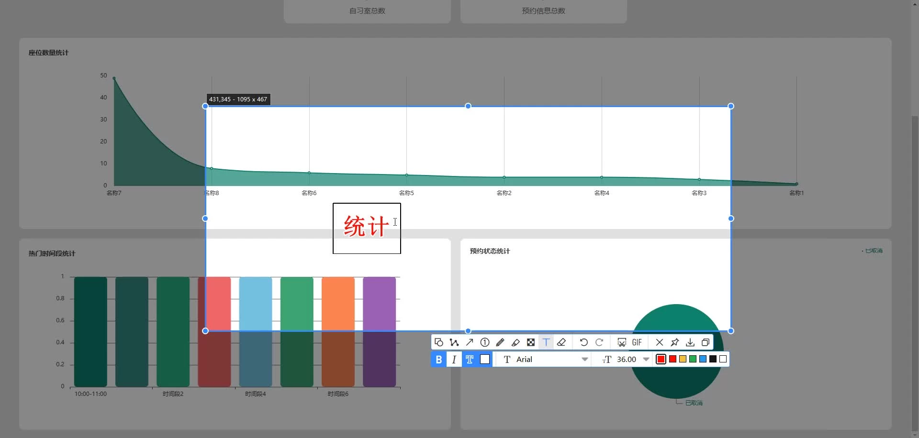Click the 名称7 axis label
The width and height of the screenshot is (919, 438).
(114, 193)
